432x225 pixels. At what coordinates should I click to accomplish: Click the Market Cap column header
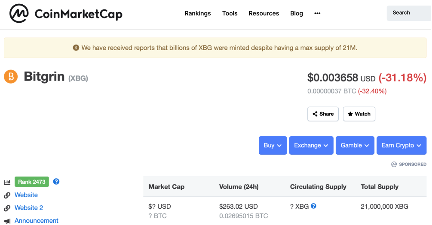[x=166, y=187]
